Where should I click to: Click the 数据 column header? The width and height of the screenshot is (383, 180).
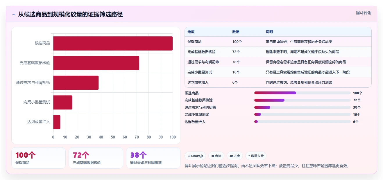[x=236, y=32]
